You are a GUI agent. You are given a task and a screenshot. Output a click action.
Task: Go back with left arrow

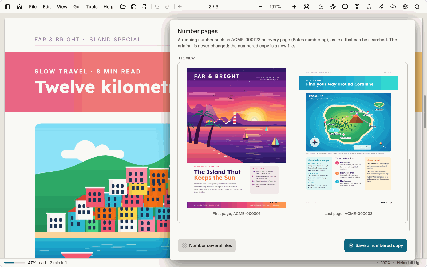[180, 7]
